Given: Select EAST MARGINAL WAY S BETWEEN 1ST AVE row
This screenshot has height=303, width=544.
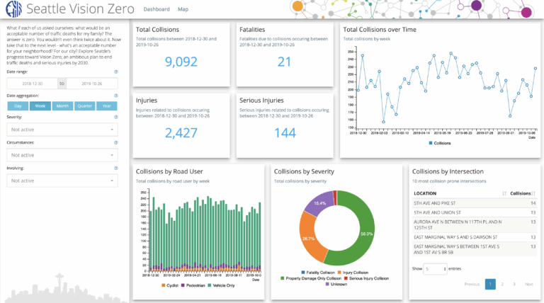Looking at the screenshot, I should pos(475,249).
